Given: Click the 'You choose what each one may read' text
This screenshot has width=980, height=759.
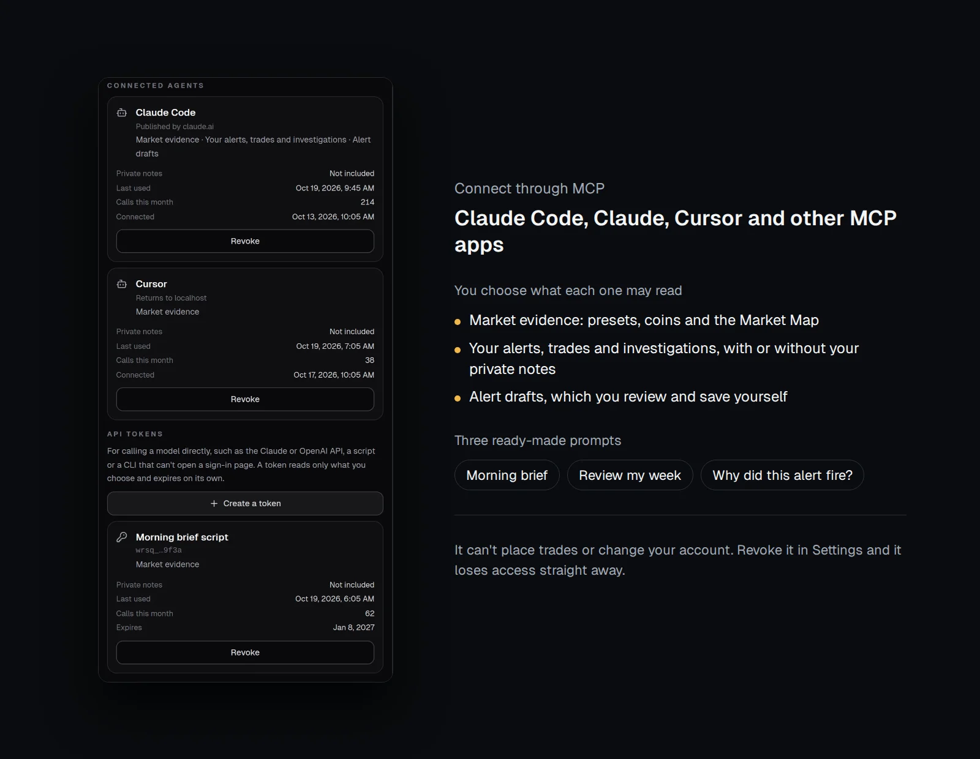Looking at the screenshot, I should (568, 291).
